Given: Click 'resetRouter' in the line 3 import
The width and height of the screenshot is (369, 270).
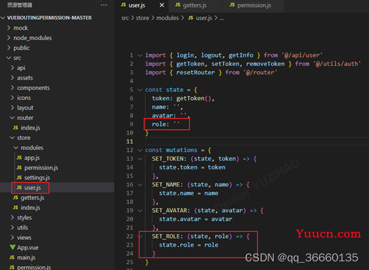Looking at the screenshot, I should pos(195,73).
